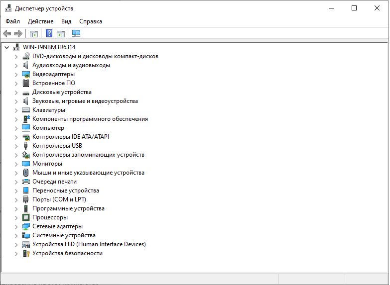Select the Системные устройства row text
This screenshot has width=390, height=285.
(64, 235)
